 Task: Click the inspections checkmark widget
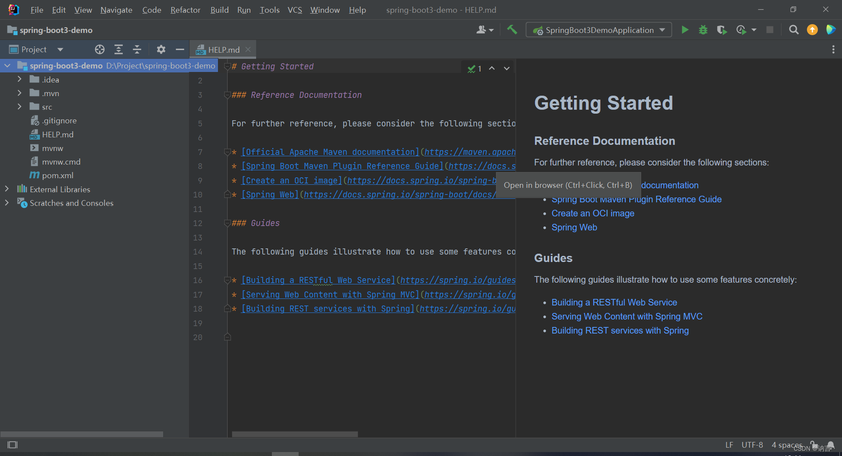[x=475, y=68]
